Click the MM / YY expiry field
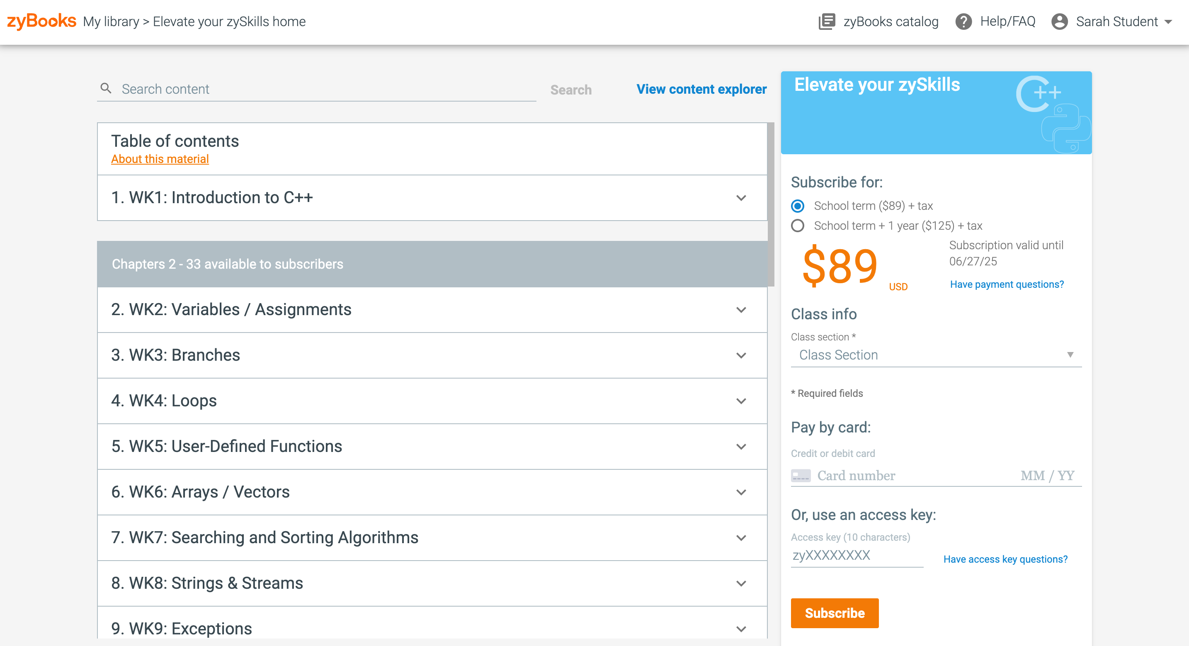This screenshot has width=1189, height=646. (1047, 475)
